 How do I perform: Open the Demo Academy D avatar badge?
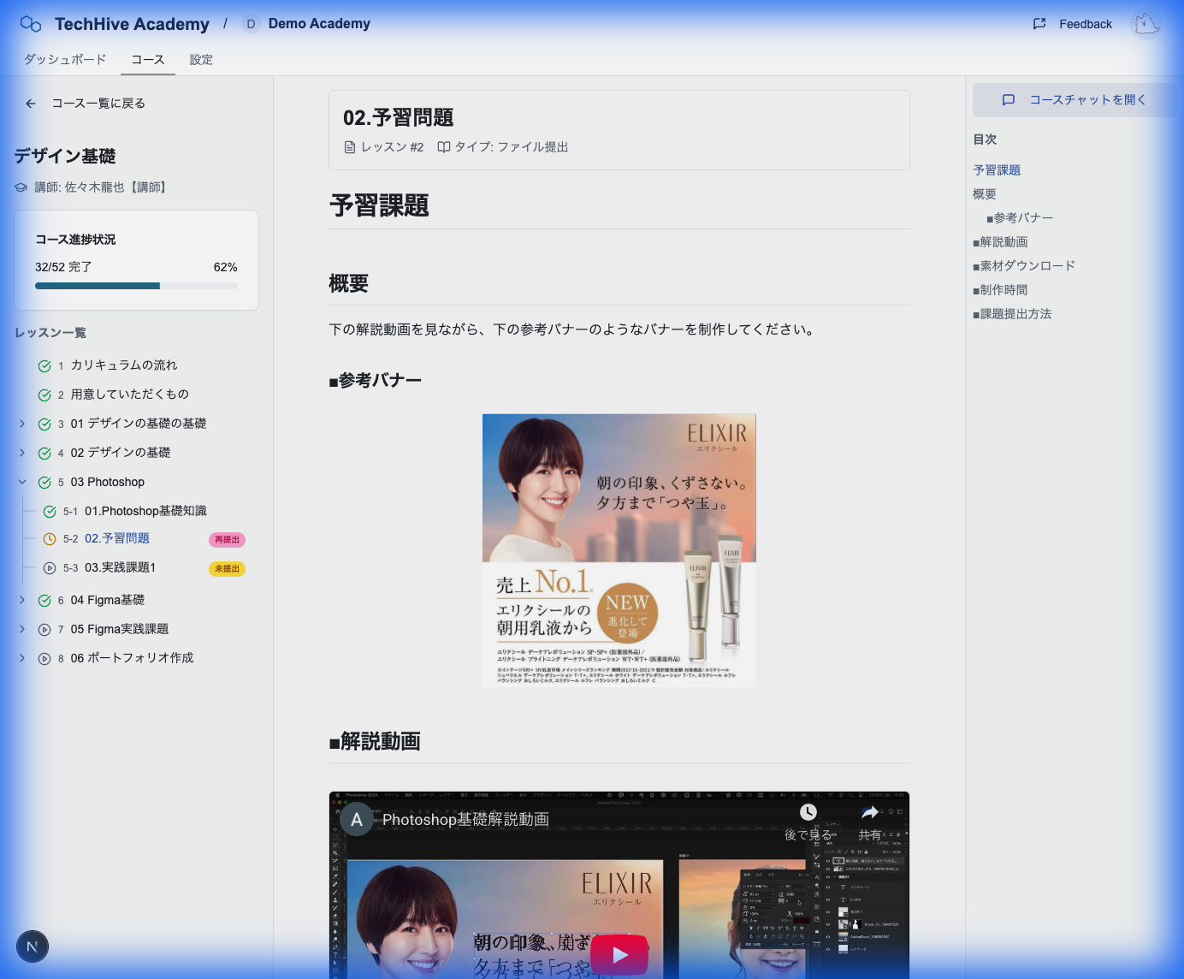coord(251,24)
